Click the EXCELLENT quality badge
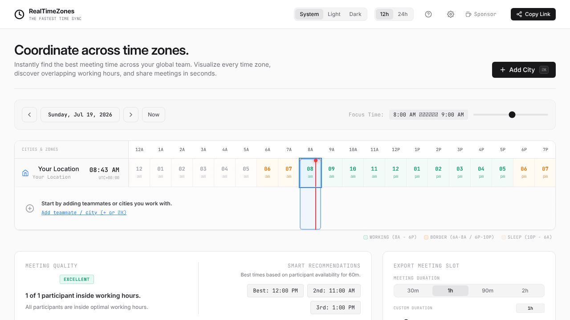Viewport: 570px width, 320px height. click(77, 280)
